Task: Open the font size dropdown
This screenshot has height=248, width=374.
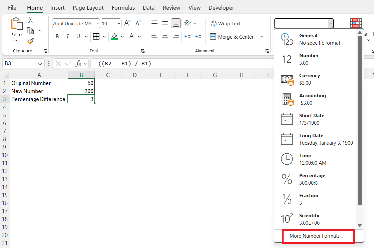Action: (x=118, y=24)
